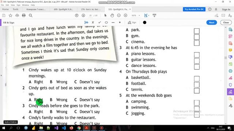Open the Comment tool in right sidebar
Image resolution: width=234 pixels, height=131 pixels.
point(230,50)
